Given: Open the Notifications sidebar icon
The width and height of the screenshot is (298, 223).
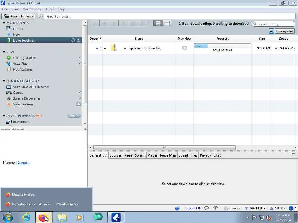Looking at the screenshot, I should point(9,69).
